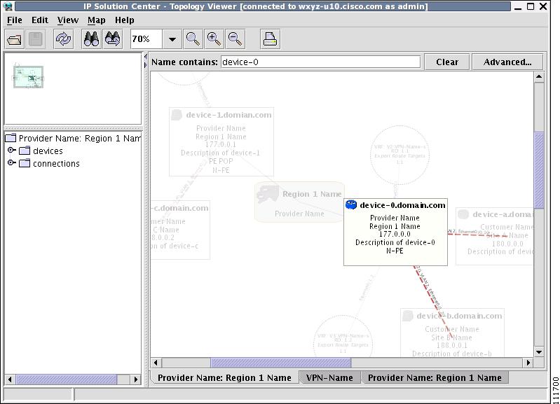This screenshot has height=404, width=560.
Task: Click the horizontal scrollbar thumb under the map
Action: [x=281, y=363]
